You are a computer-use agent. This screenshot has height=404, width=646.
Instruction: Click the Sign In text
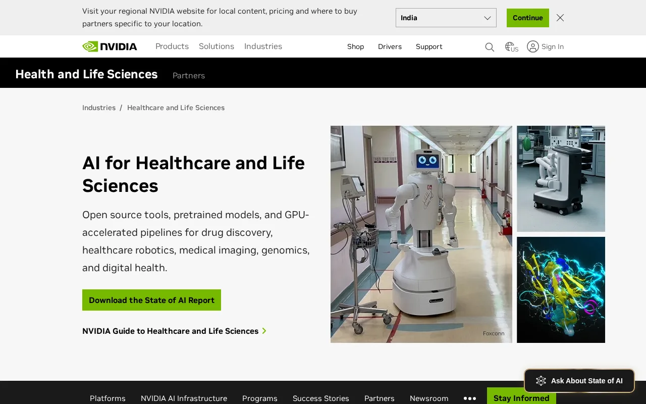pos(553,46)
